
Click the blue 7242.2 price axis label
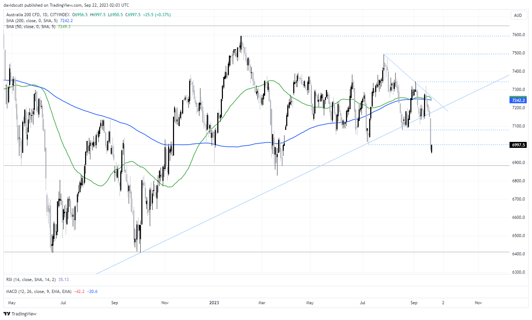(518, 100)
